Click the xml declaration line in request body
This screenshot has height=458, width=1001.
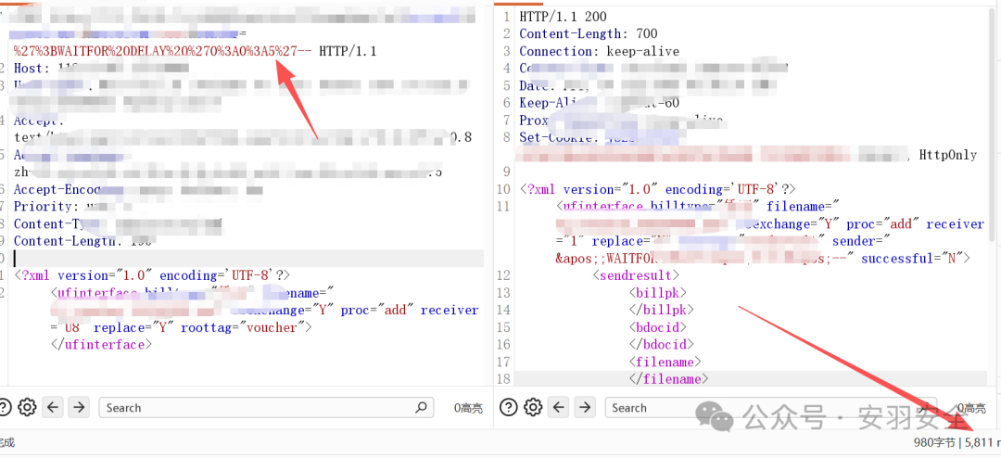(x=152, y=275)
